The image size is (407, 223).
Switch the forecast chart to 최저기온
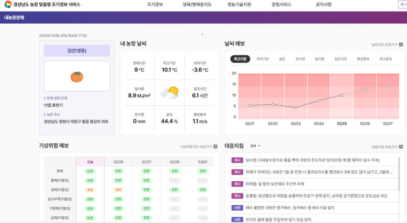263,59
